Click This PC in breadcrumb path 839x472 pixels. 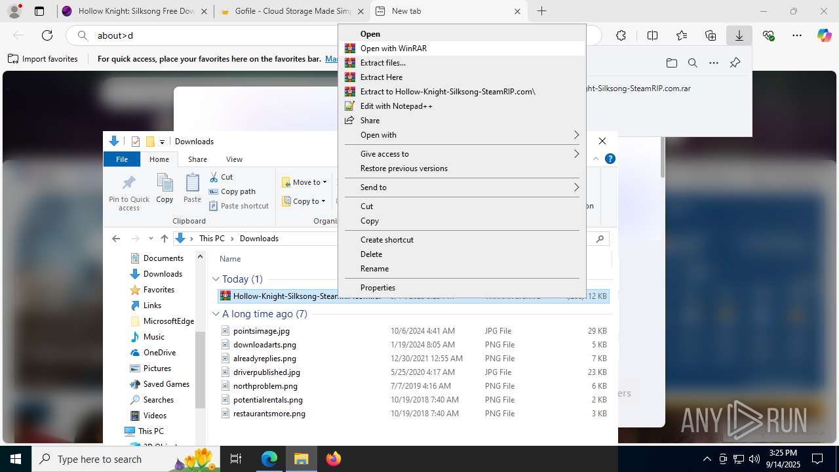coord(212,239)
